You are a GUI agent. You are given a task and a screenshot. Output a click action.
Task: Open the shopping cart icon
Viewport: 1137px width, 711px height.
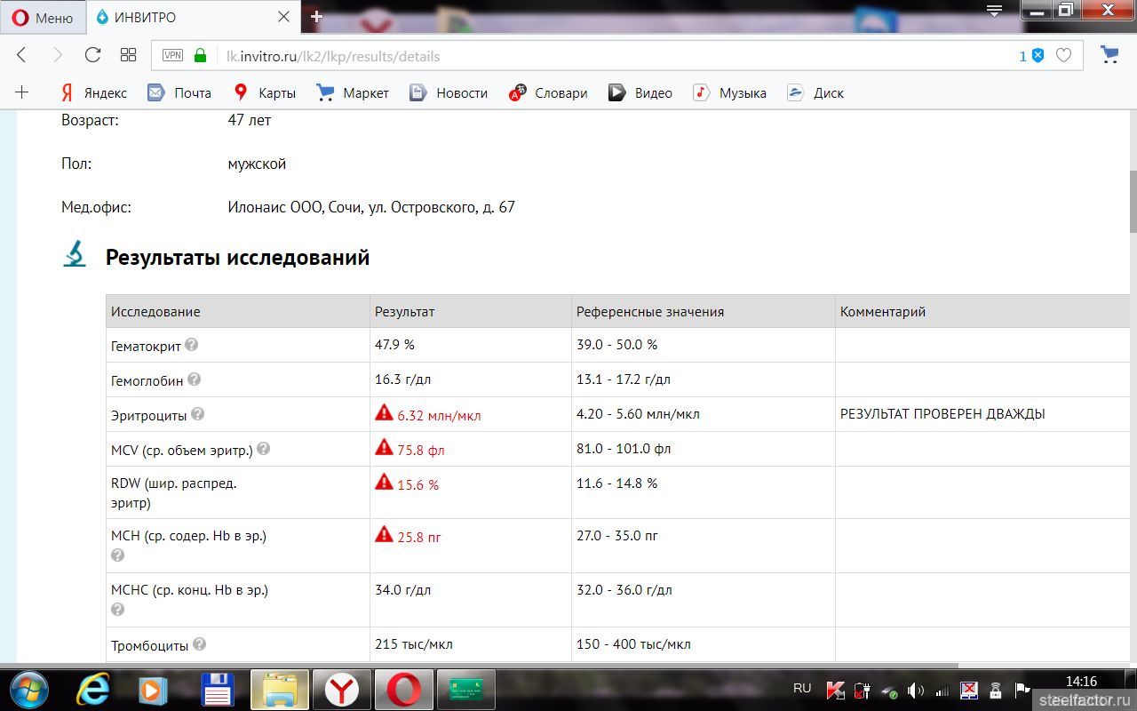[1109, 55]
